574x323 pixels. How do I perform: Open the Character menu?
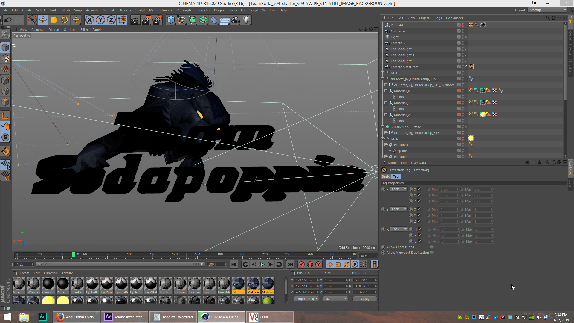coord(202,10)
